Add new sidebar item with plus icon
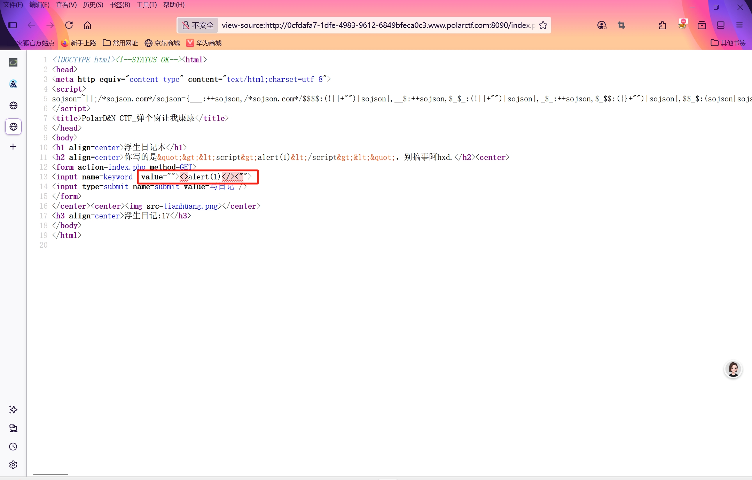 [13, 147]
